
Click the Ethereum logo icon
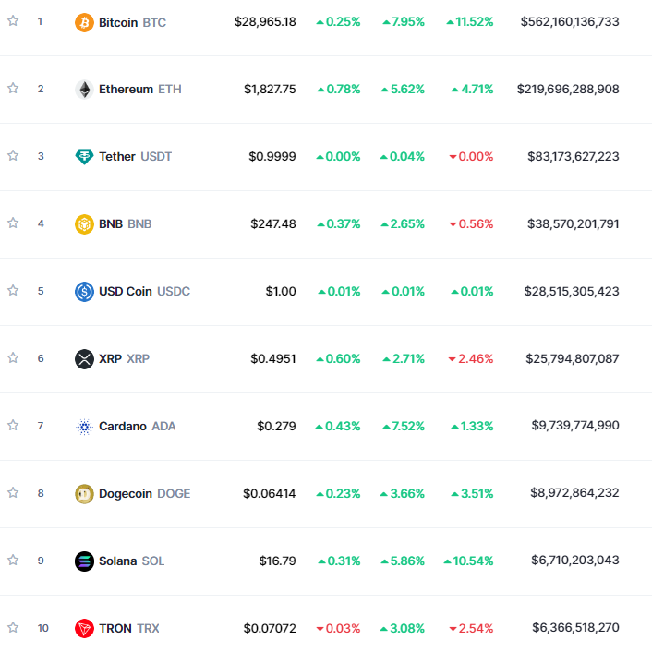[84, 90]
